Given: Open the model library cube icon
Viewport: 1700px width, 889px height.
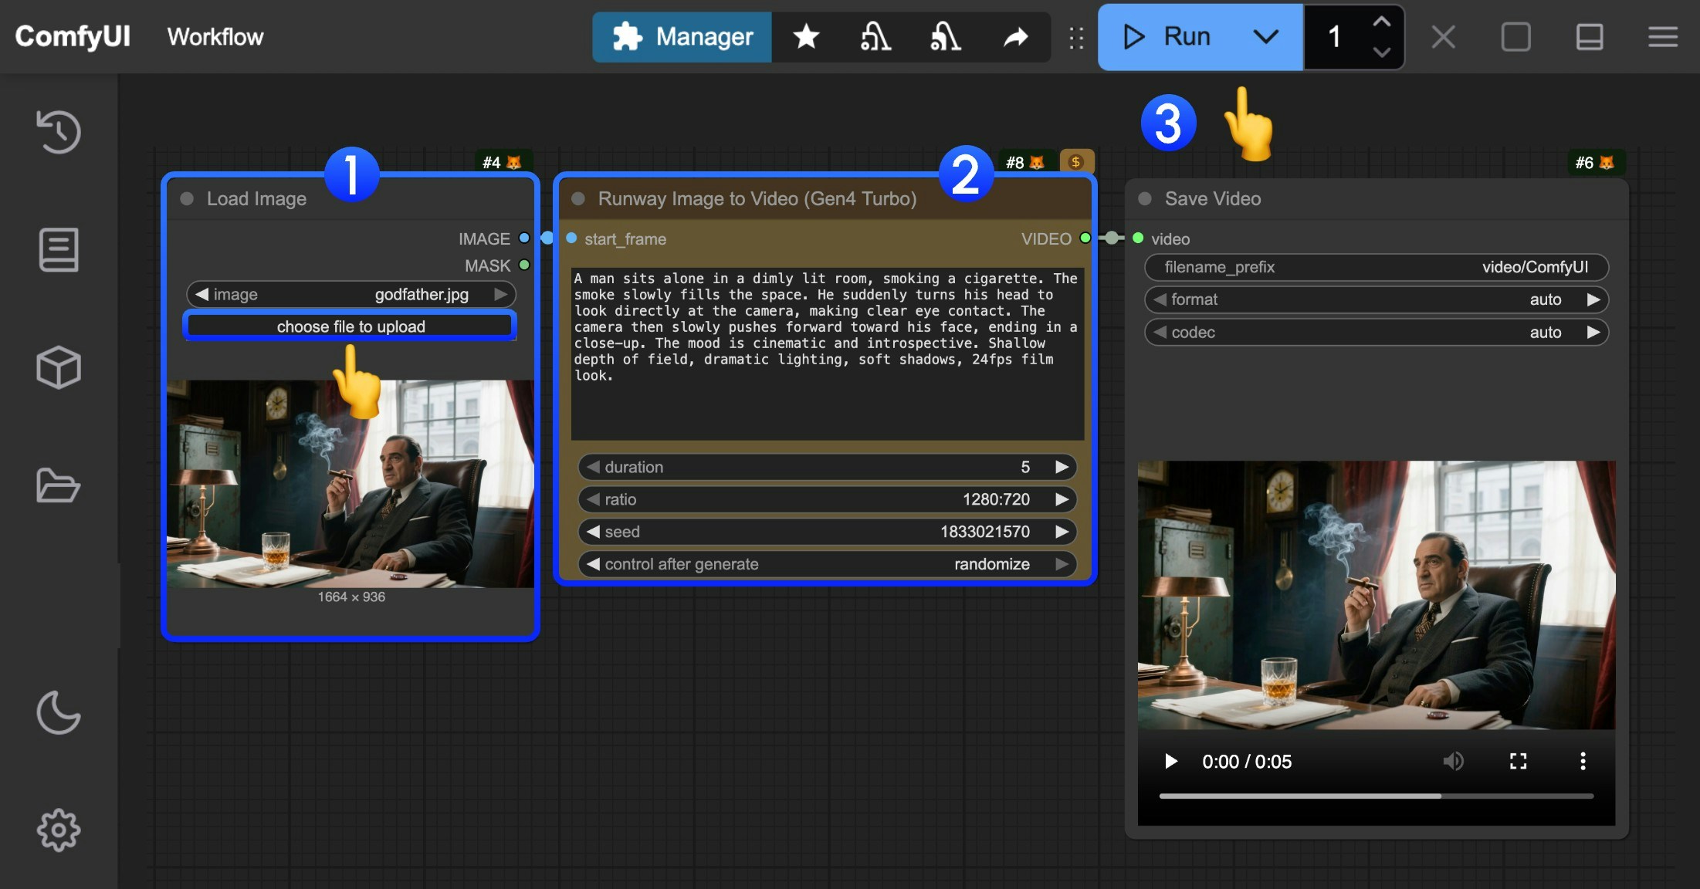Looking at the screenshot, I should pyautogui.click(x=59, y=367).
